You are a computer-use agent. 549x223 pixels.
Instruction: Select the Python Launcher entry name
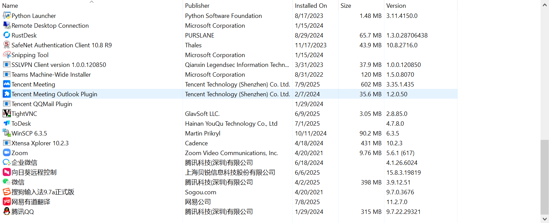click(34, 16)
